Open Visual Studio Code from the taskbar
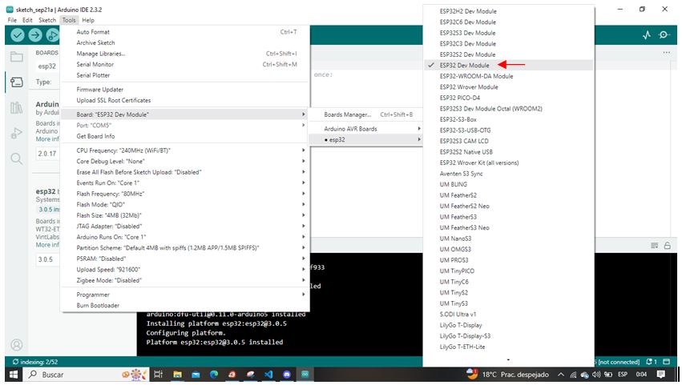682x385 pixels. [x=268, y=374]
